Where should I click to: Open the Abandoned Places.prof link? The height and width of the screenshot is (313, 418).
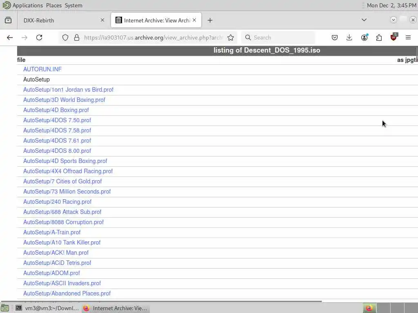click(67, 293)
